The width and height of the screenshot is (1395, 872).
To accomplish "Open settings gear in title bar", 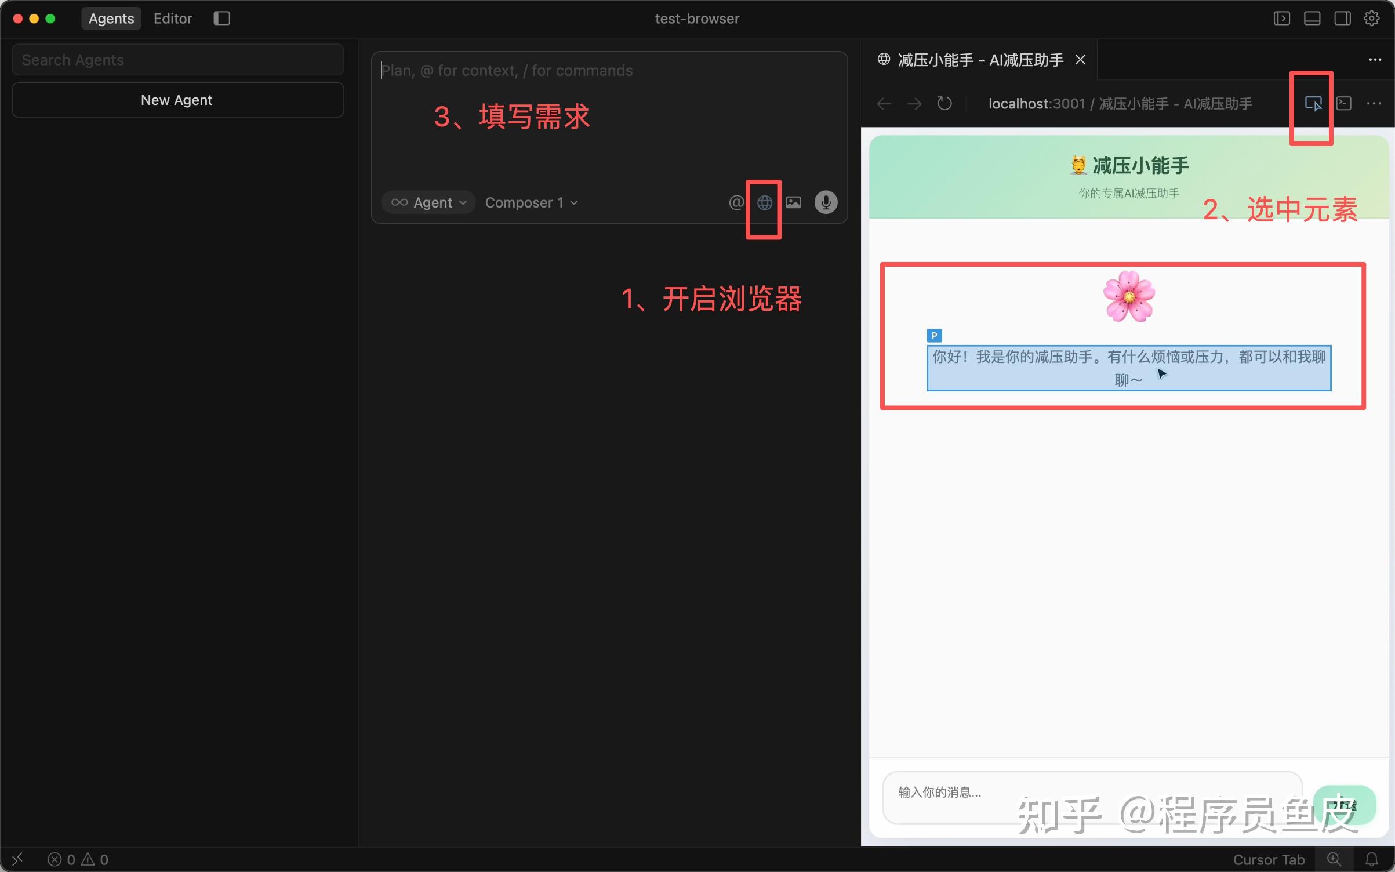I will [x=1371, y=19].
